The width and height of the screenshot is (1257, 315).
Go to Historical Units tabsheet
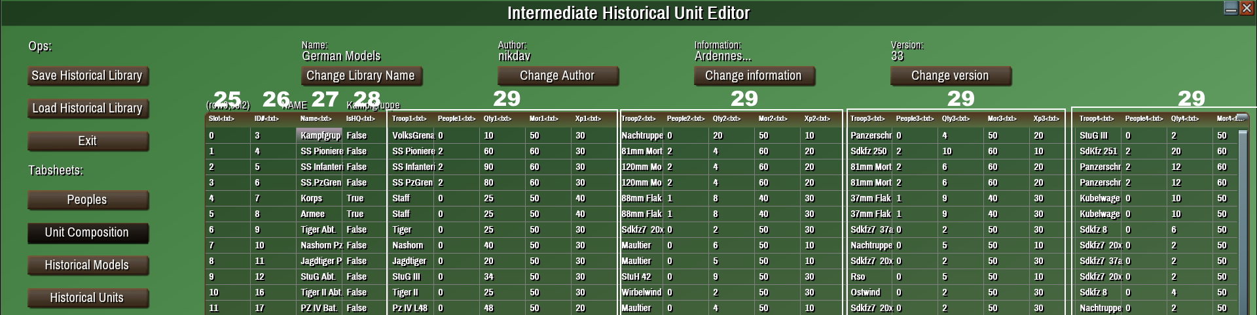click(x=88, y=298)
